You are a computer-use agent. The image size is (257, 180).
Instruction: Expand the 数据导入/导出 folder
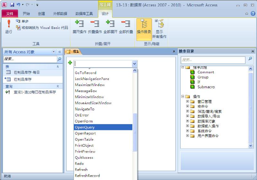188,116
